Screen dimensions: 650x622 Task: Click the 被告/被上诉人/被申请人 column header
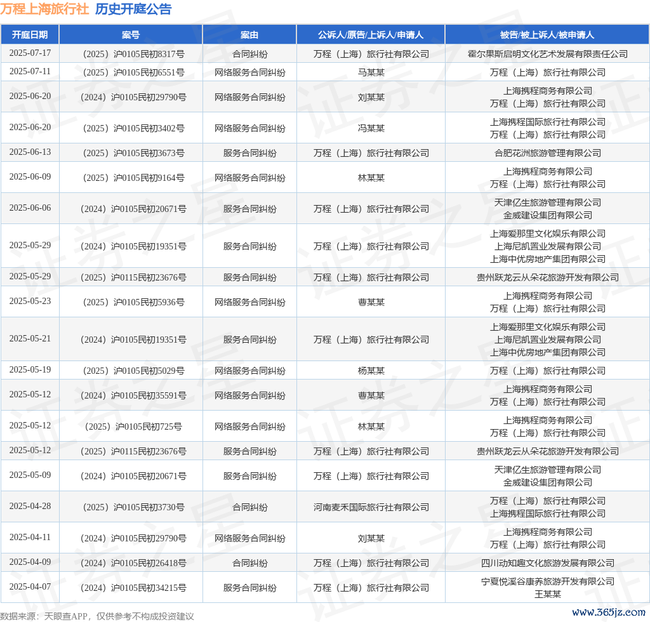[x=547, y=35]
